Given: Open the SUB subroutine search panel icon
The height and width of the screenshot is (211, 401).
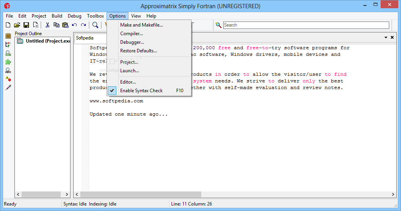Looking at the screenshot, I should coord(8,53).
